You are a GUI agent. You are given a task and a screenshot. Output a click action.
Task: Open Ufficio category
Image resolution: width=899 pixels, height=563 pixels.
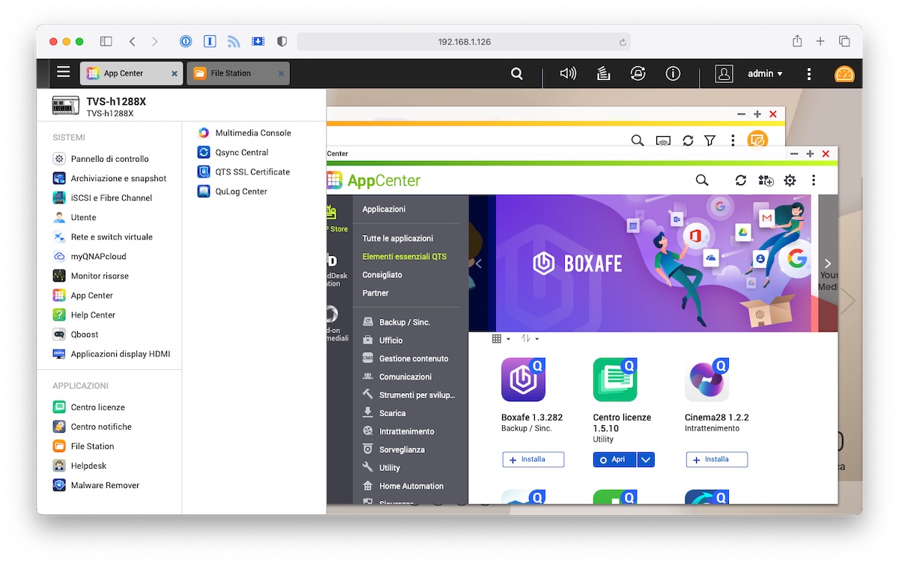[x=383, y=340]
